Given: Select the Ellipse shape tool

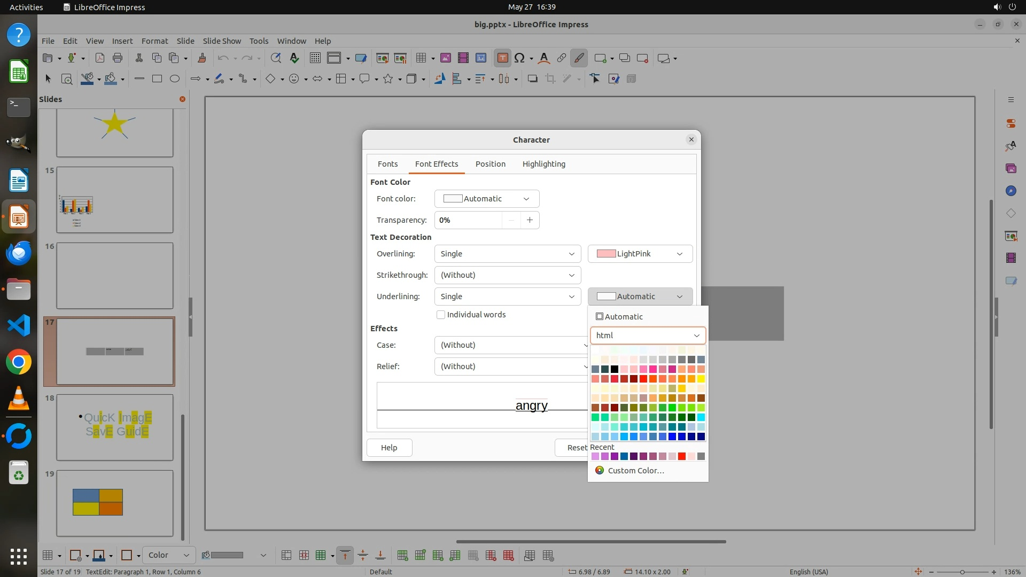Looking at the screenshot, I should coord(174,79).
